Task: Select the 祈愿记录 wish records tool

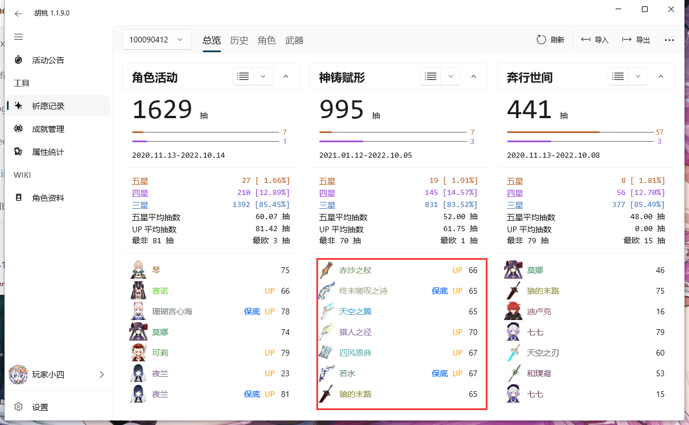Action: coord(46,106)
